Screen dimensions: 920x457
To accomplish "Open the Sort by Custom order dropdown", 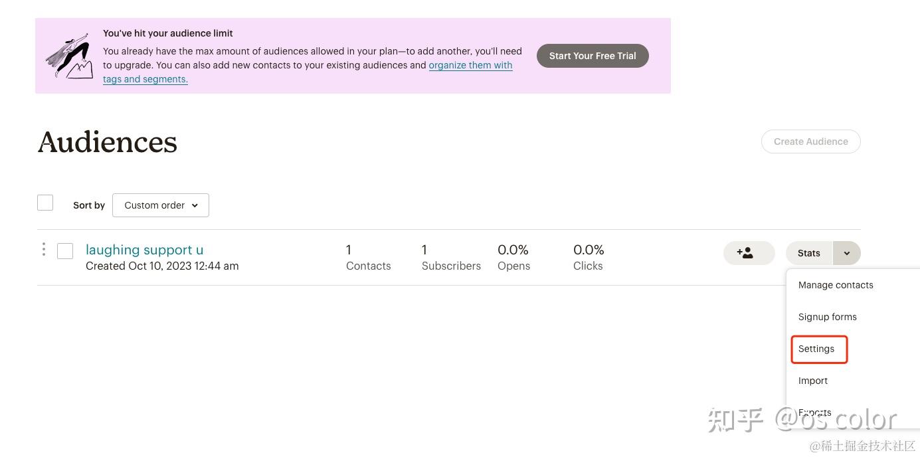I will tap(161, 205).
